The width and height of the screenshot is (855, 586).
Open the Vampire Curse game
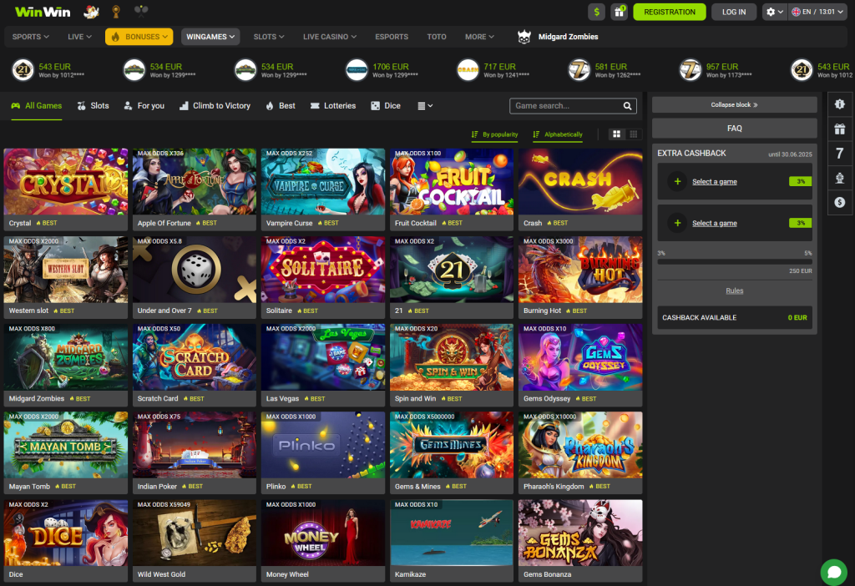[323, 189]
